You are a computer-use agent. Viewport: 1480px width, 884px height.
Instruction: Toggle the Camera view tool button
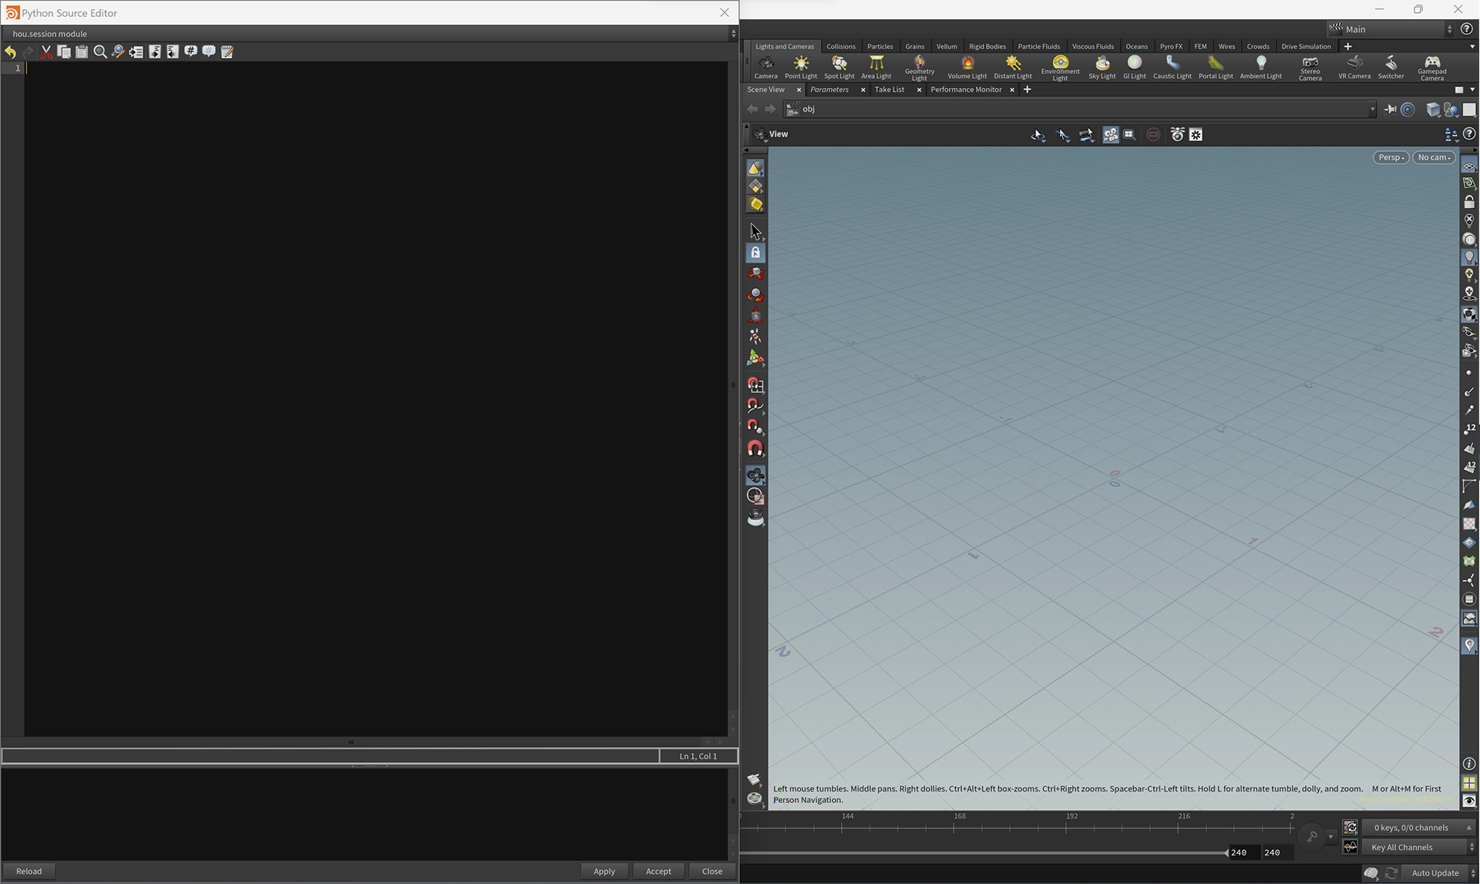755,476
